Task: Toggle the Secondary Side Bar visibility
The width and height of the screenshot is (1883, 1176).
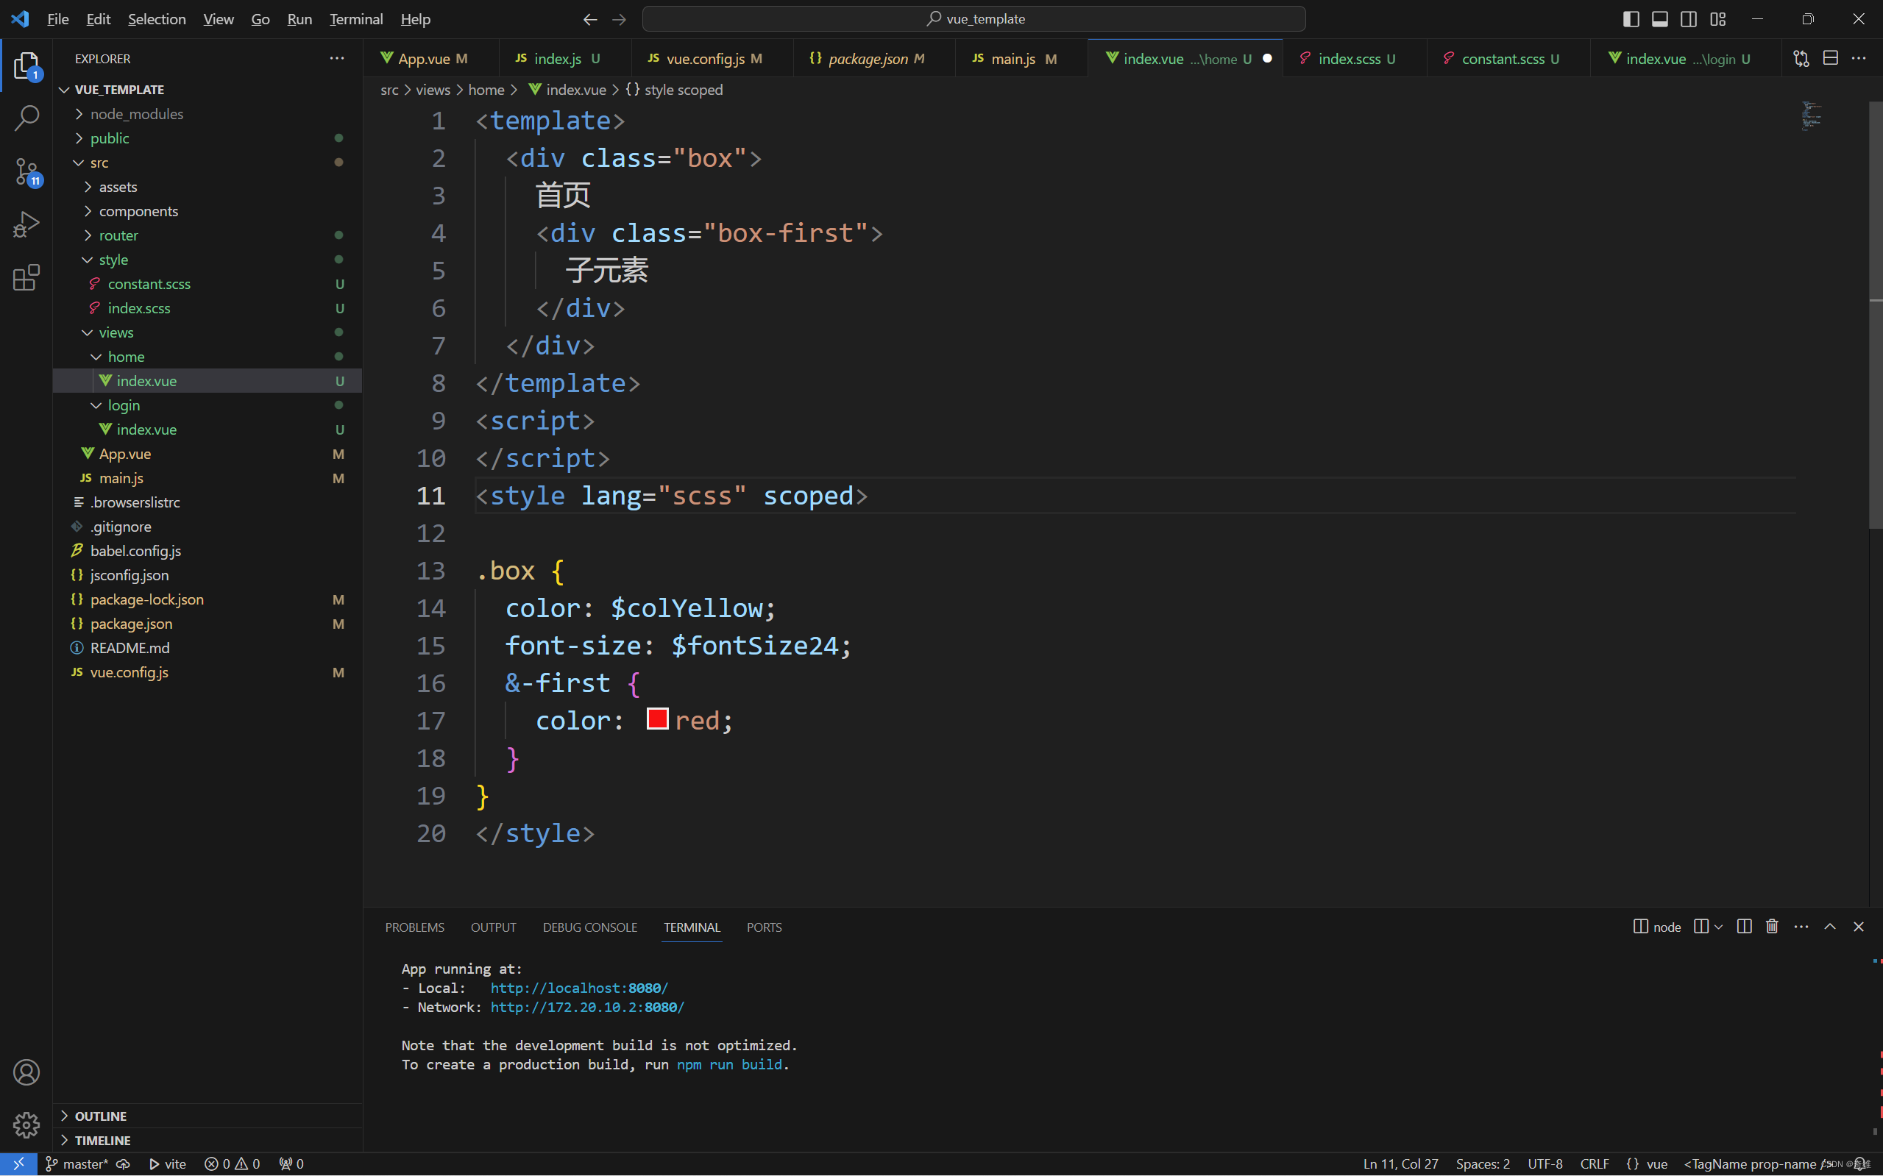Action: click(1689, 18)
